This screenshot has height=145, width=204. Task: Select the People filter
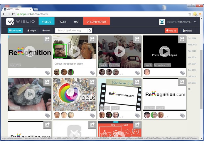[x=32, y=31]
